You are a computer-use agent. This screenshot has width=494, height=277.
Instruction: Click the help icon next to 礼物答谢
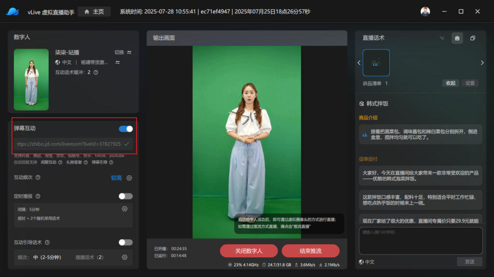pyautogui.click(x=85, y=163)
